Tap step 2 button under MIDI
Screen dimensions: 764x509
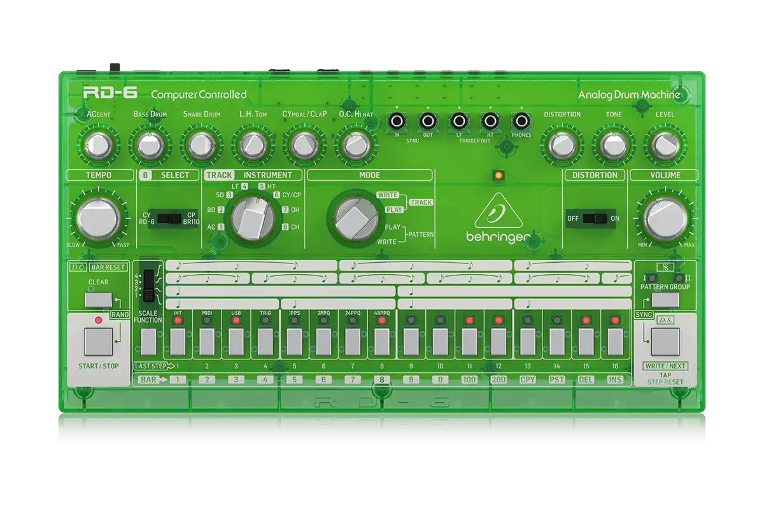tap(207, 342)
